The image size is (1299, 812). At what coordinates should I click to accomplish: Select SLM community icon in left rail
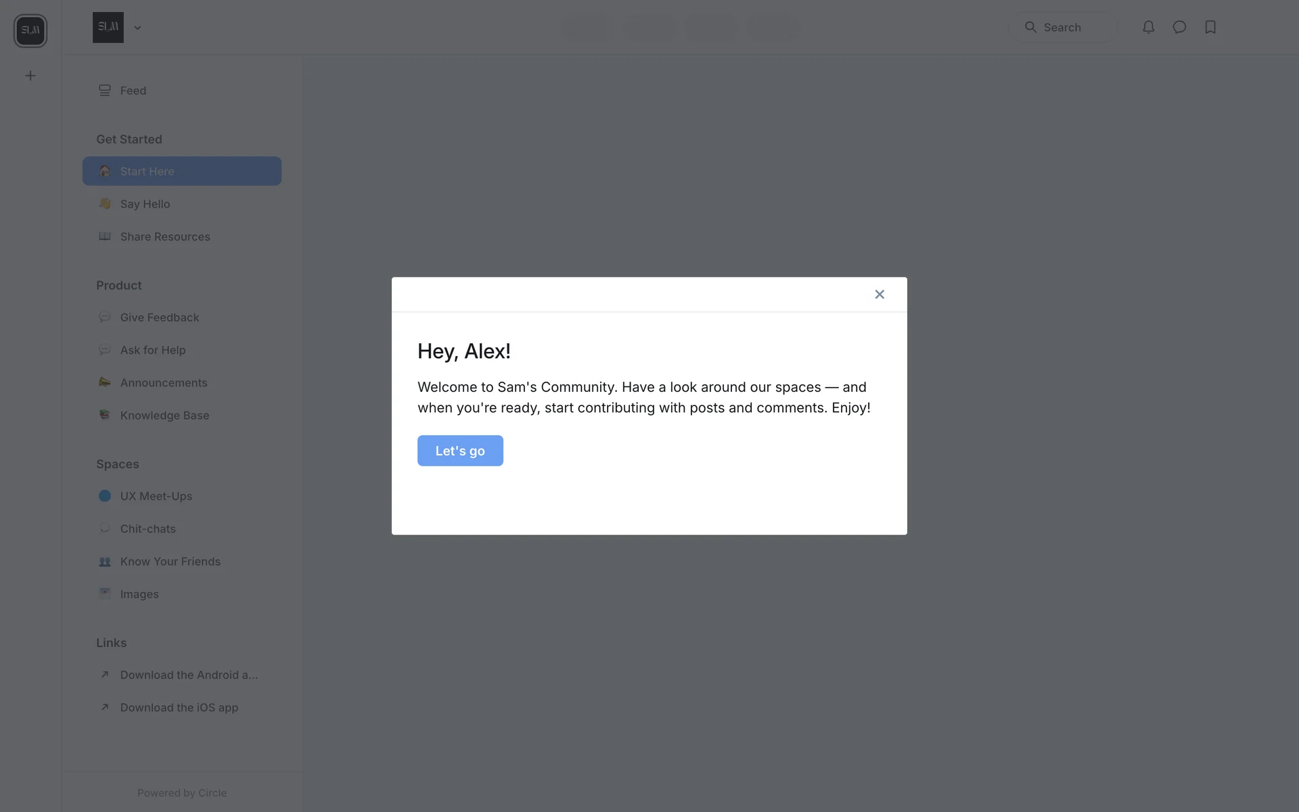(x=30, y=30)
